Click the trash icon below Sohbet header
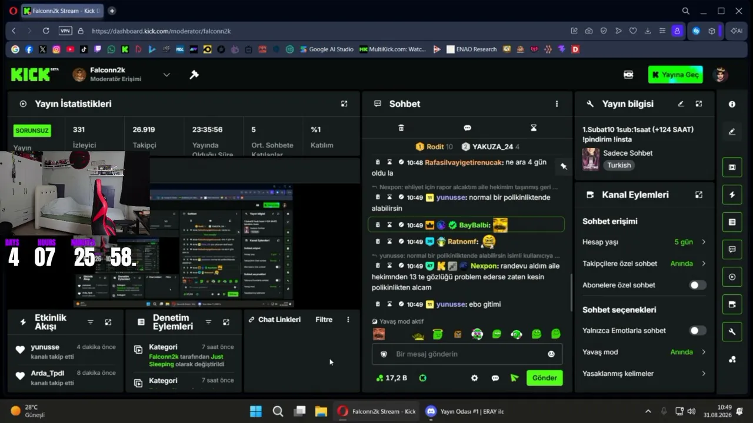The width and height of the screenshot is (753, 423). (x=401, y=128)
